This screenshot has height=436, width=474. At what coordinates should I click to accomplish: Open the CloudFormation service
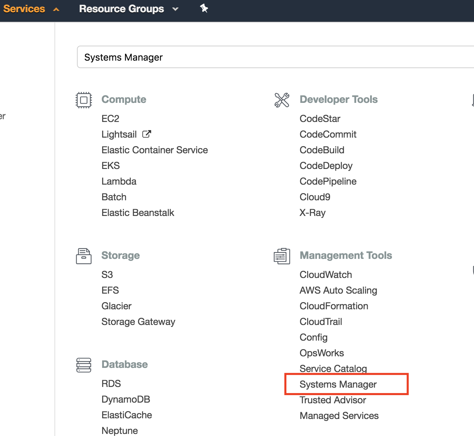point(334,306)
